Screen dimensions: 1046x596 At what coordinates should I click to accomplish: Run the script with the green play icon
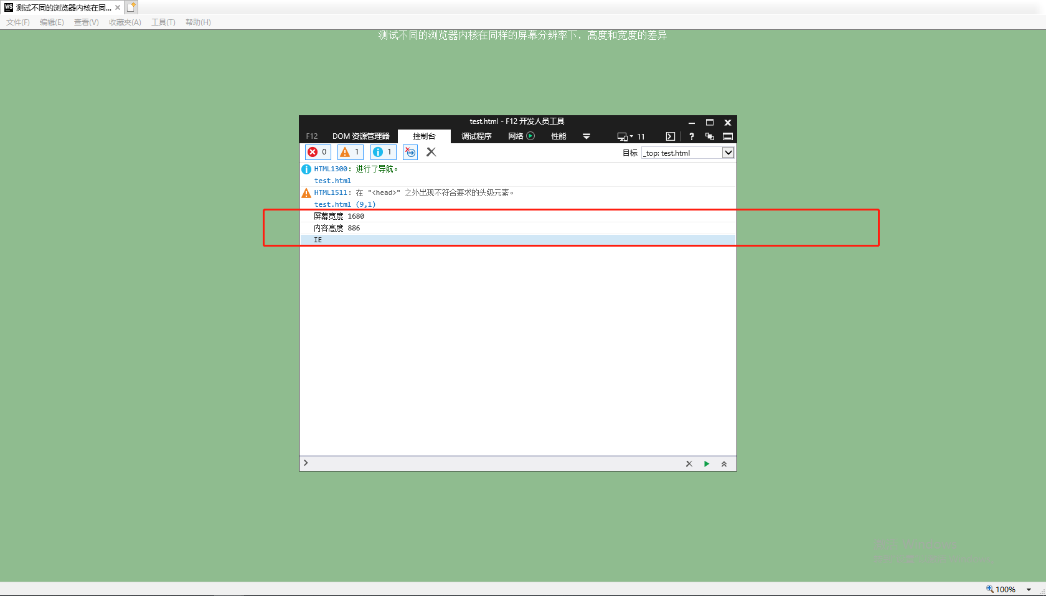tap(707, 464)
